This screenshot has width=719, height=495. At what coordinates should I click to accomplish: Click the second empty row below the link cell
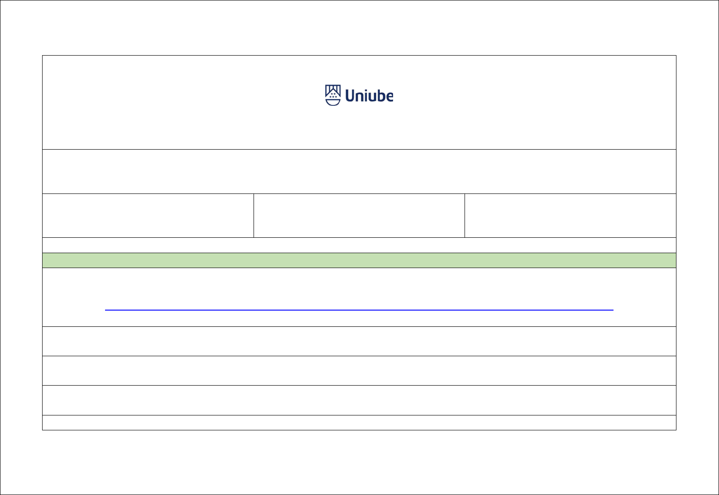click(x=359, y=371)
